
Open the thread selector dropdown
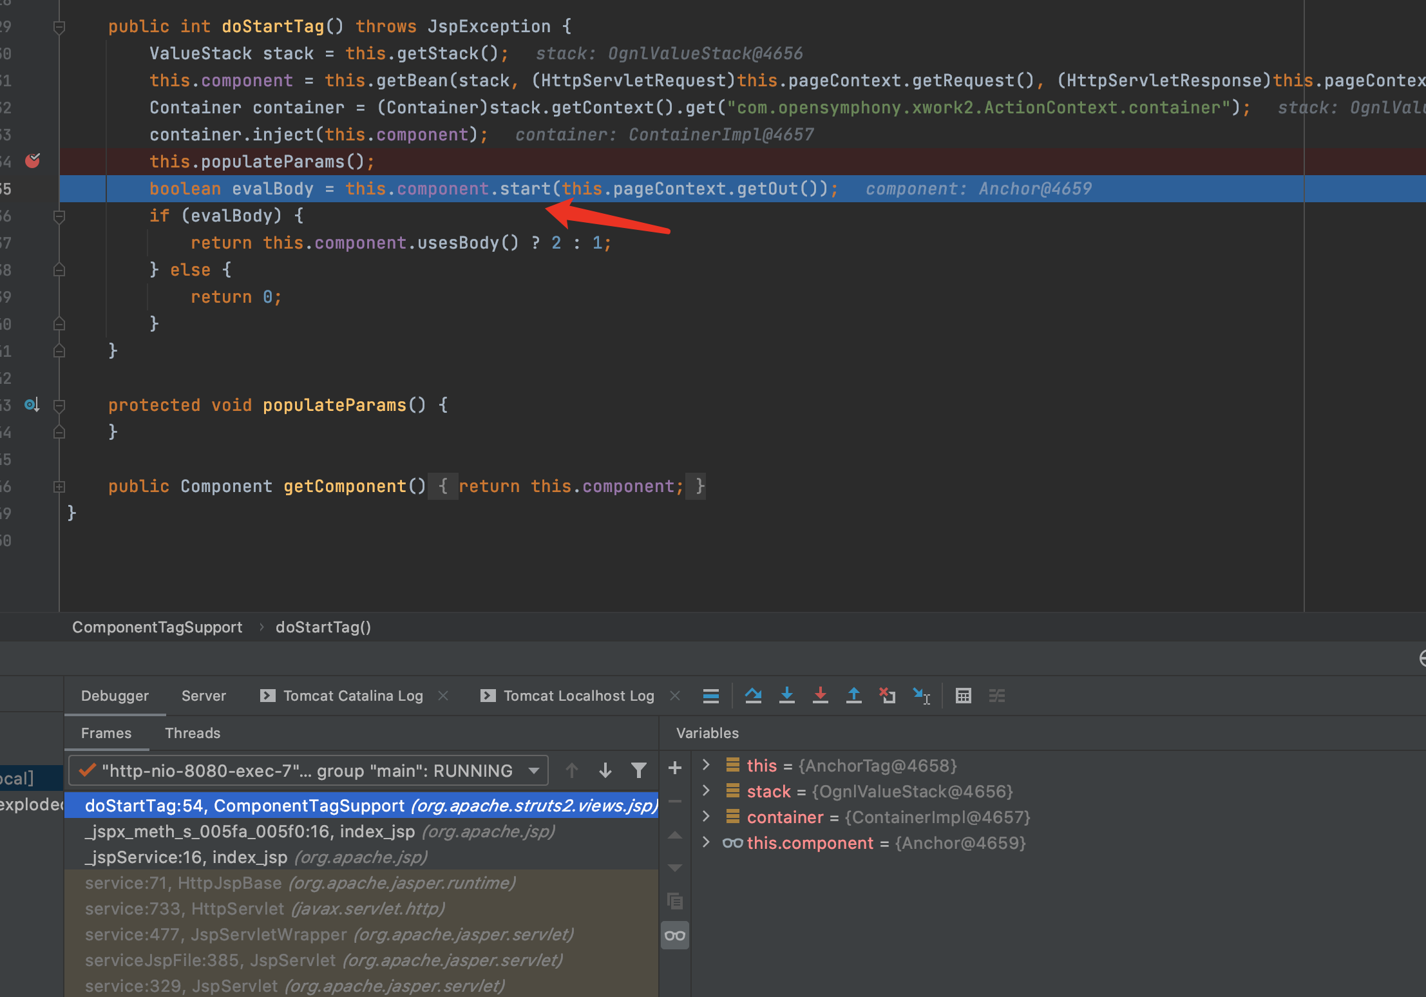pyautogui.click(x=309, y=770)
